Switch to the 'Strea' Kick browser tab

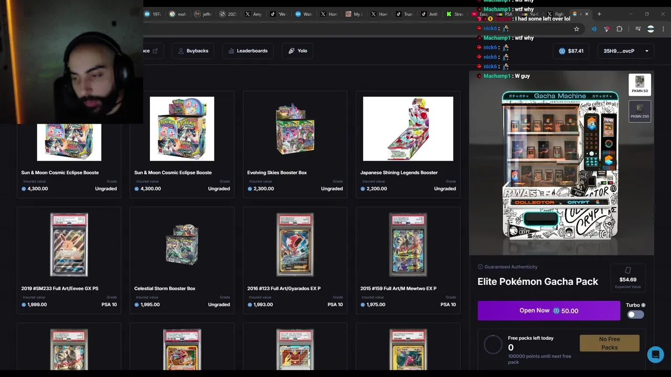coord(455,14)
